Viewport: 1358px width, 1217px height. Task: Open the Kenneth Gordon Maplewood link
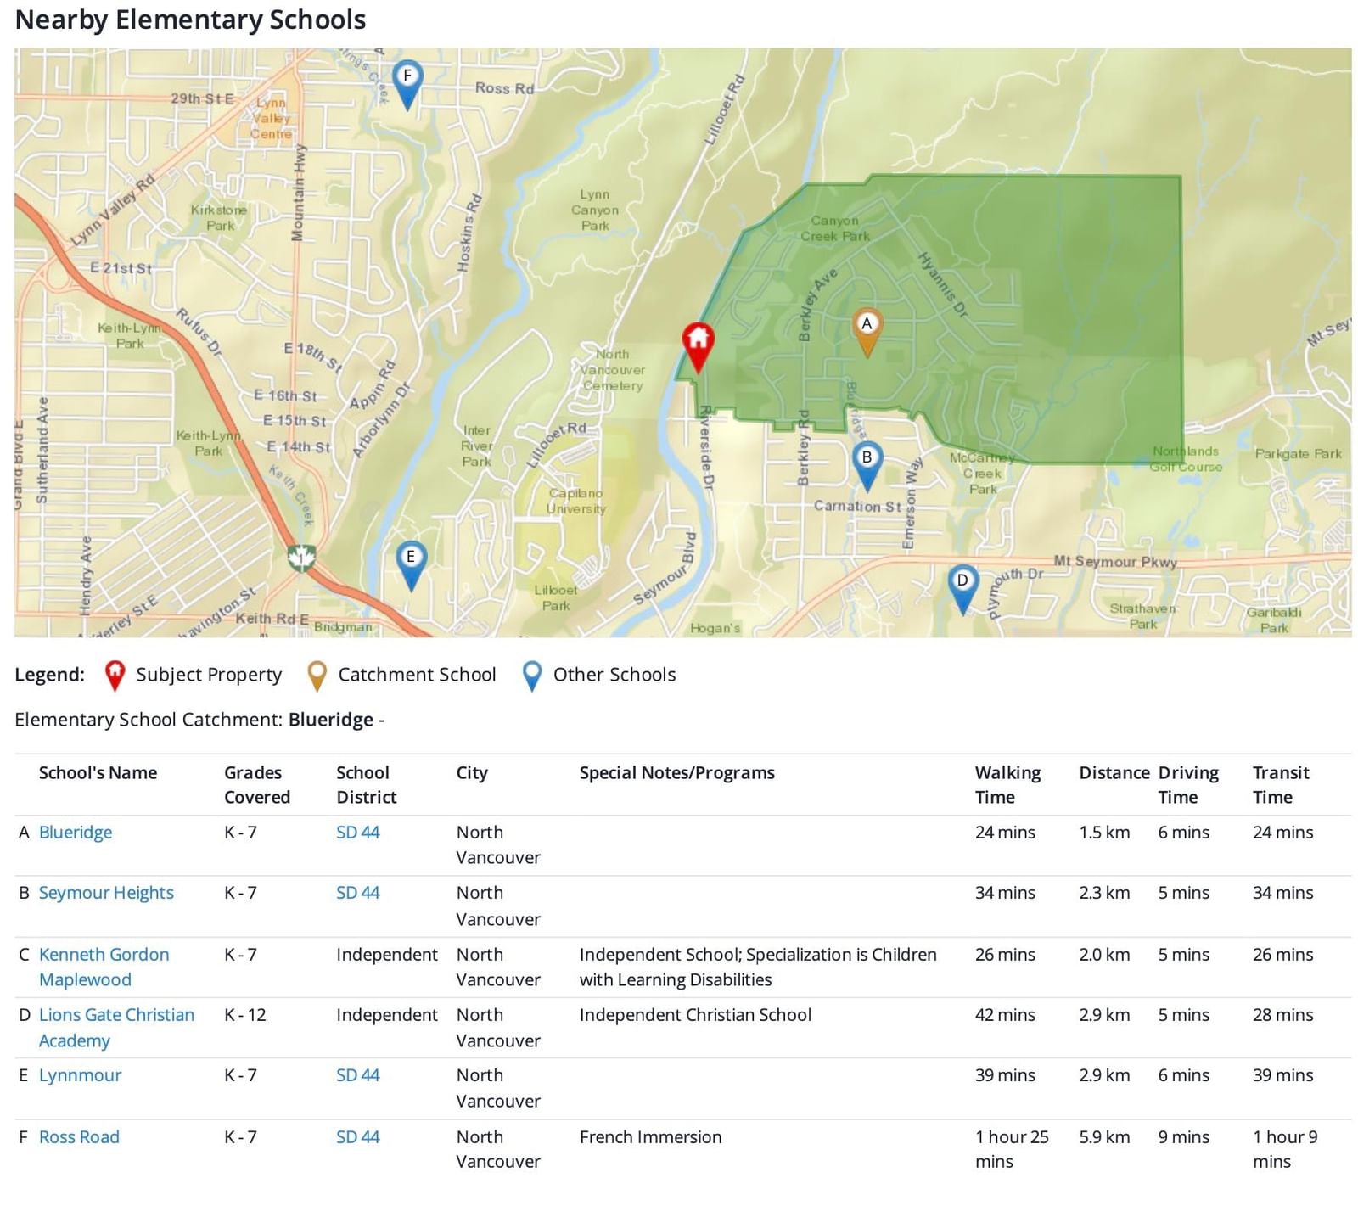click(104, 967)
